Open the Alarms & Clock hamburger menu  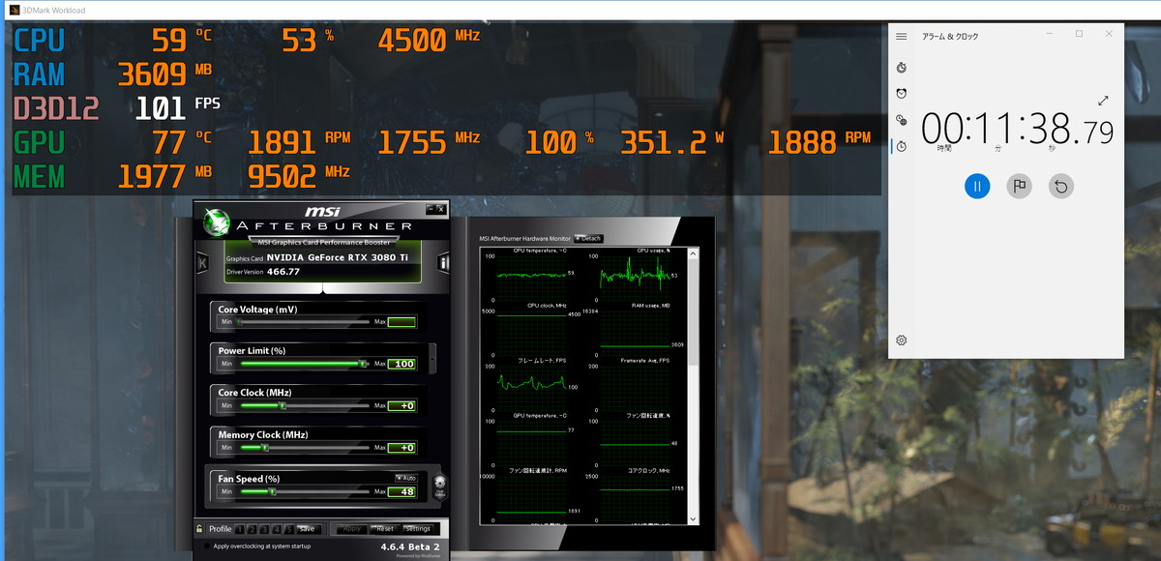(901, 37)
